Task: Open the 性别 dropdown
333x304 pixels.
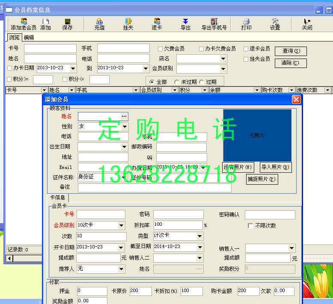Action: point(125,127)
